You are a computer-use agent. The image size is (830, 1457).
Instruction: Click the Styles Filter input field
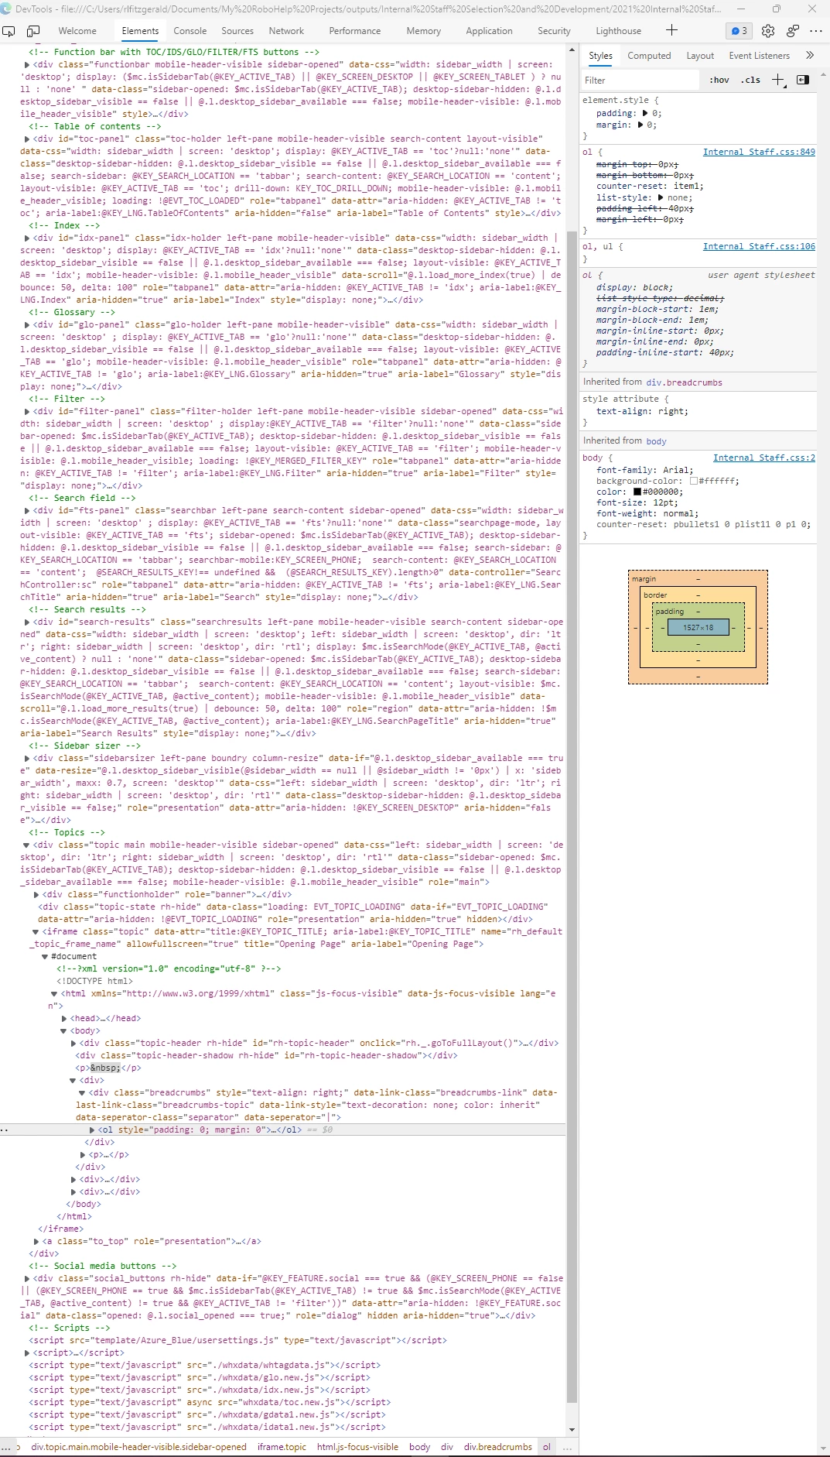(x=640, y=80)
